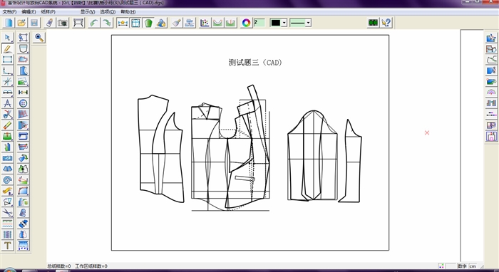The image size is (499, 272).
Task: Save the file with the floppy icon
Action: pos(34,23)
